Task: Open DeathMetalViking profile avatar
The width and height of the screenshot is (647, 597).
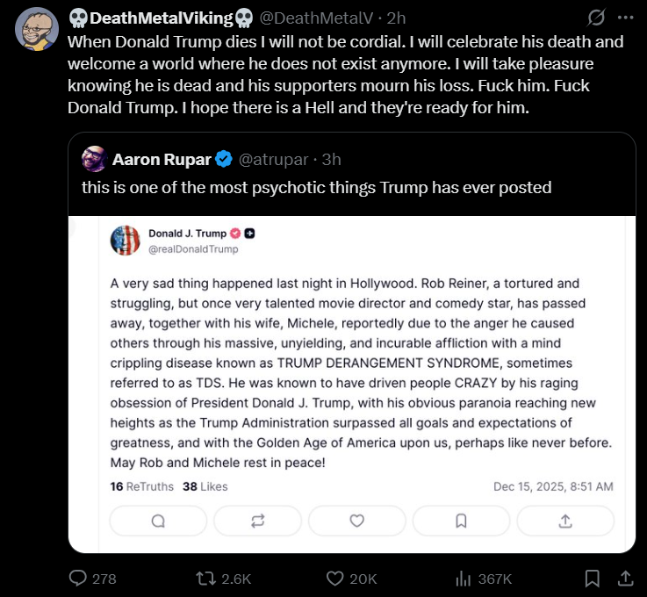Action: tap(38, 29)
